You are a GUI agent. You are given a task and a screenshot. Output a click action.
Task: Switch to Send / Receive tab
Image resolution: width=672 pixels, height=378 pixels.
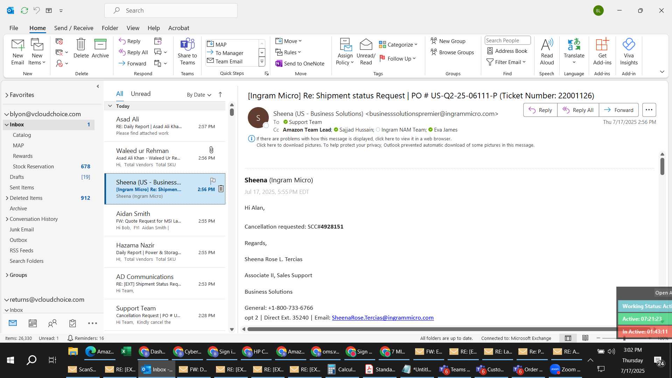tap(73, 28)
